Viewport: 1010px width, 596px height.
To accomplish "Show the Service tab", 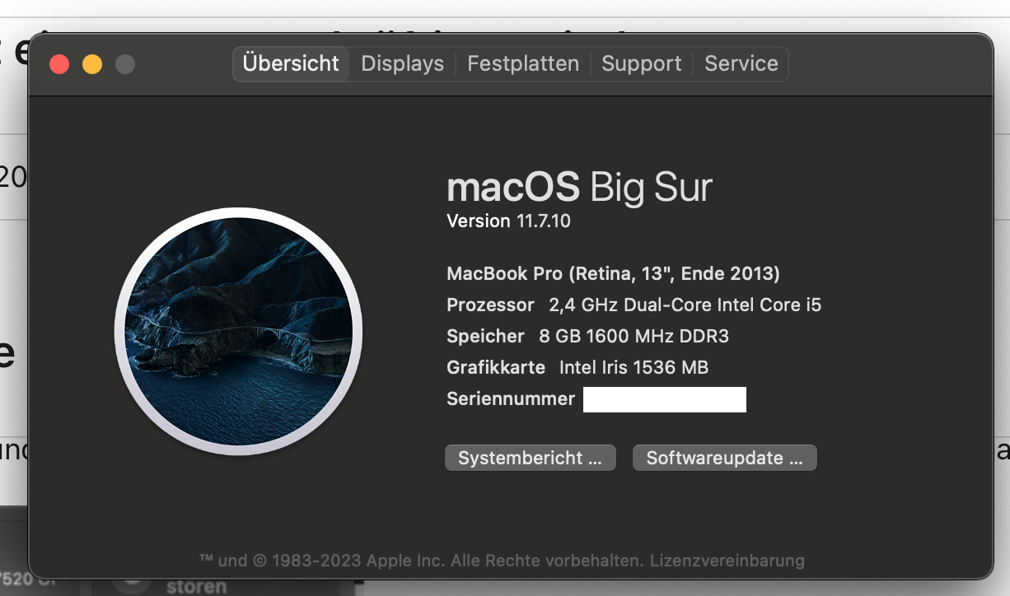I will click(x=741, y=64).
